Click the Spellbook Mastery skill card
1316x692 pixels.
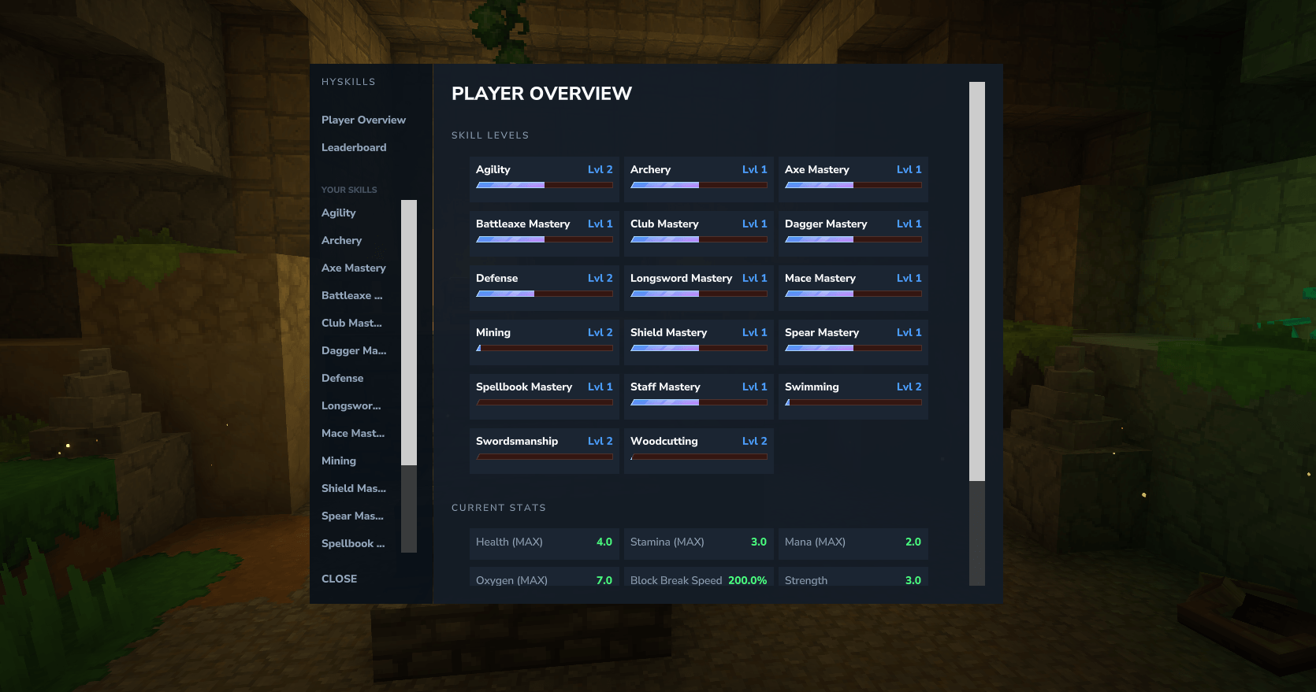point(544,395)
